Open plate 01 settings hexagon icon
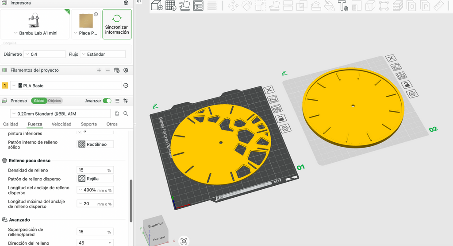Screen dimensions: 453x246 pyautogui.click(x=285, y=128)
